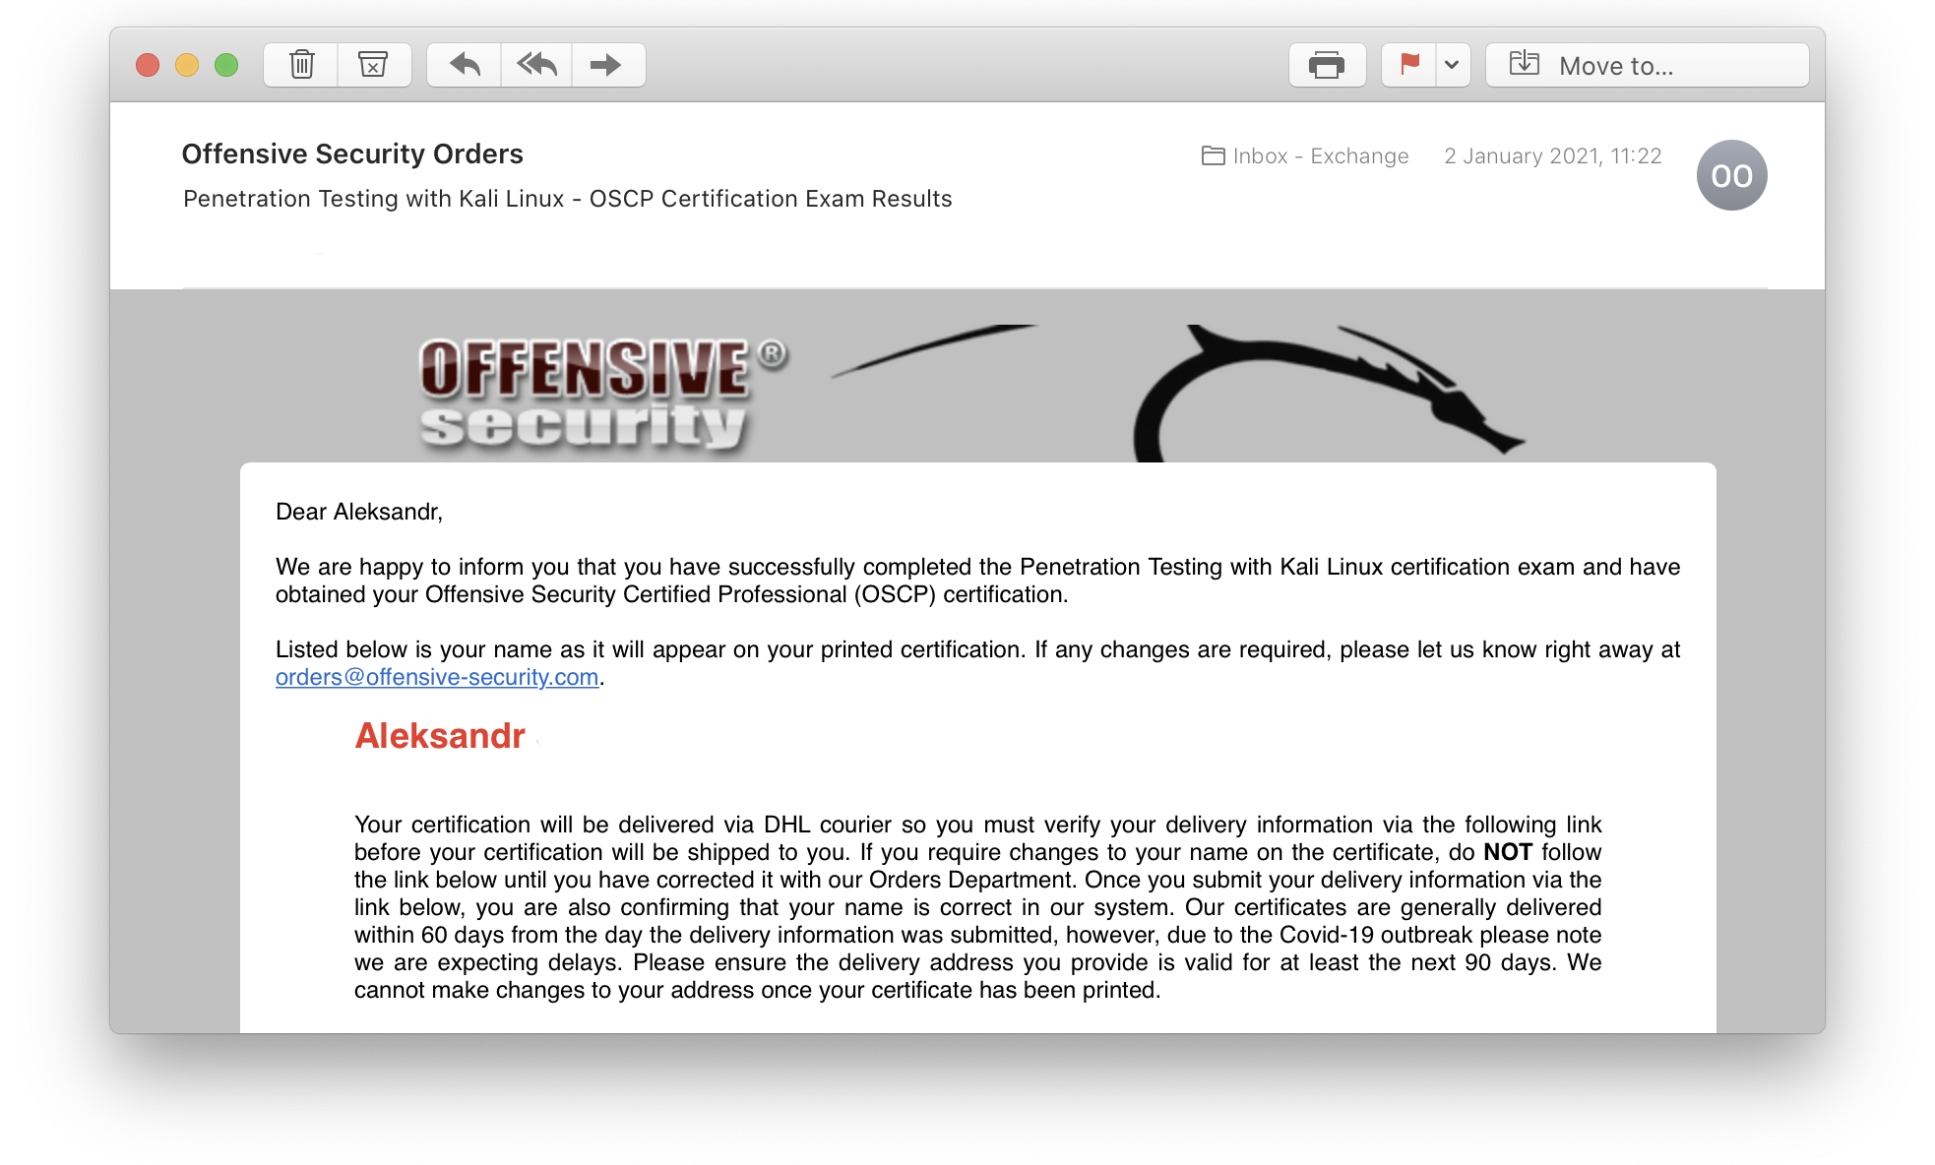The image size is (1935, 1165).
Task: Click the Forward message button
Action: [604, 64]
